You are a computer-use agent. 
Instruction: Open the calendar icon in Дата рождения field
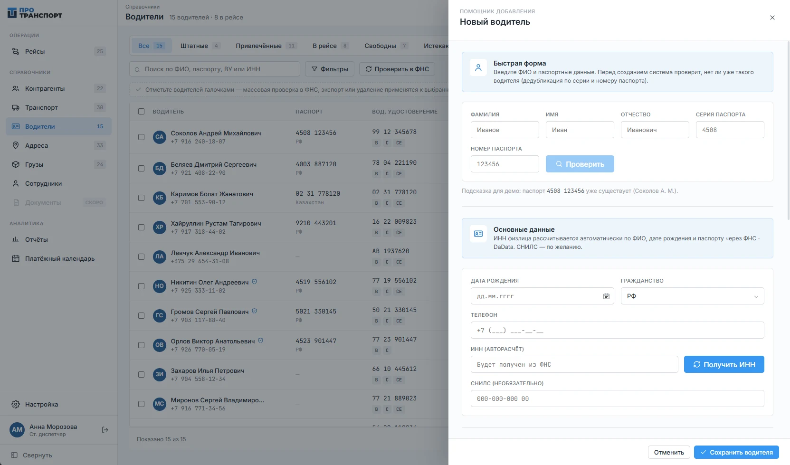point(606,296)
